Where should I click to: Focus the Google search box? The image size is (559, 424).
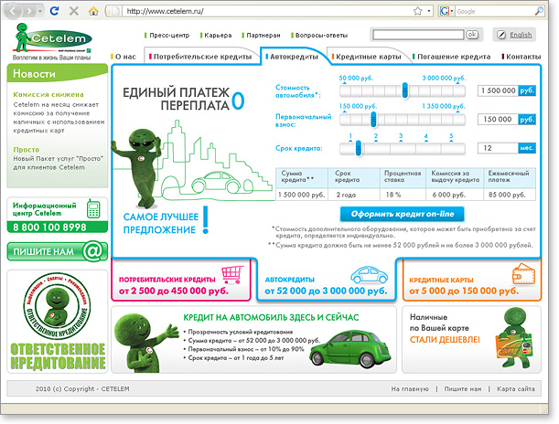494,11
